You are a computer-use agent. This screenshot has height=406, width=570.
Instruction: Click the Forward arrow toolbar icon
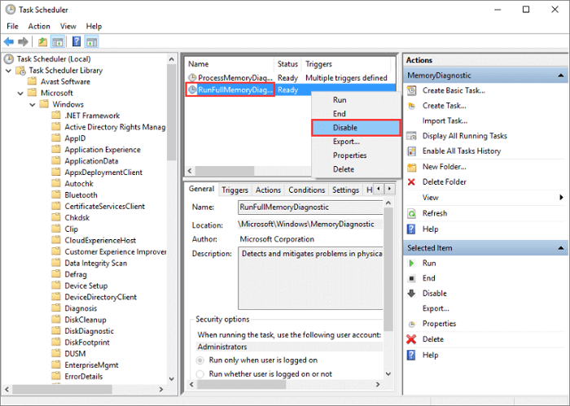23,41
